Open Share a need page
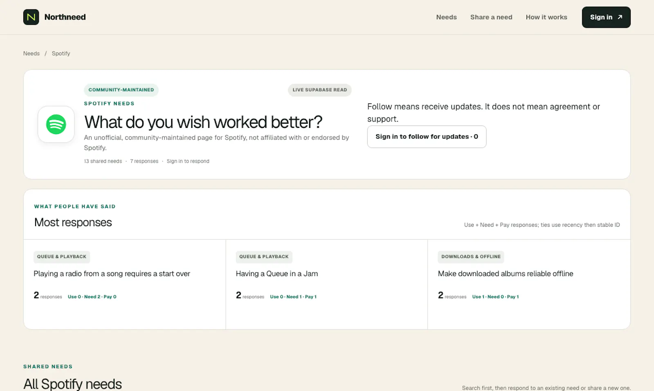654x391 pixels. click(x=491, y=17)
